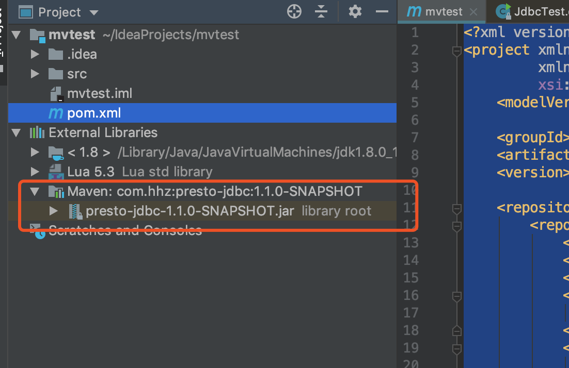Screen dimensions: 569x368
Task: Click the Maven icon on mvtest tab
Action: [414, 11]
